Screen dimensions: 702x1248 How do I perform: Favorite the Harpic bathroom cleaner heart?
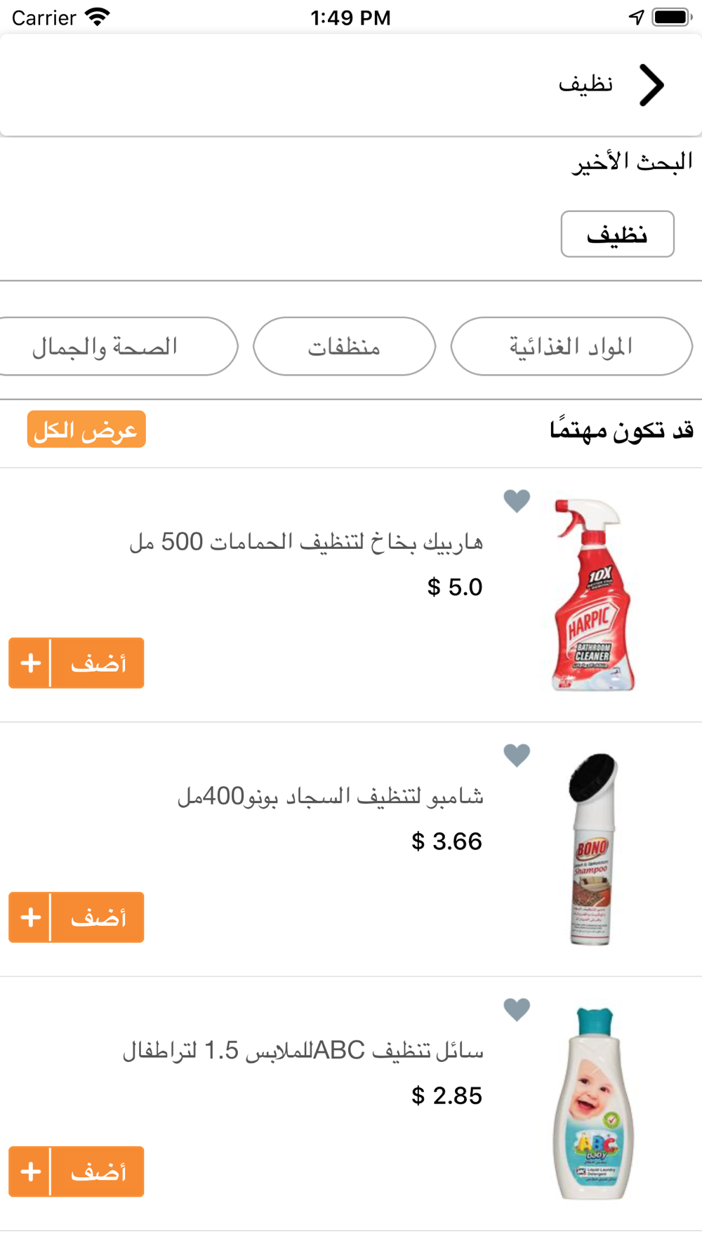tap(517, 500)
